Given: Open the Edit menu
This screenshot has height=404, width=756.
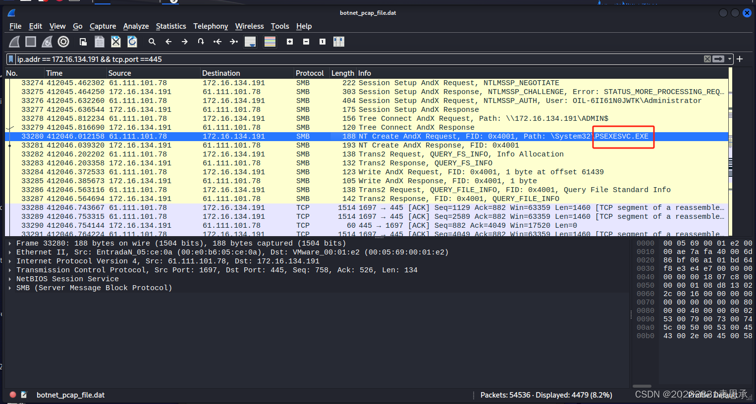Looking at the screenshot, I should click(36, 26).
